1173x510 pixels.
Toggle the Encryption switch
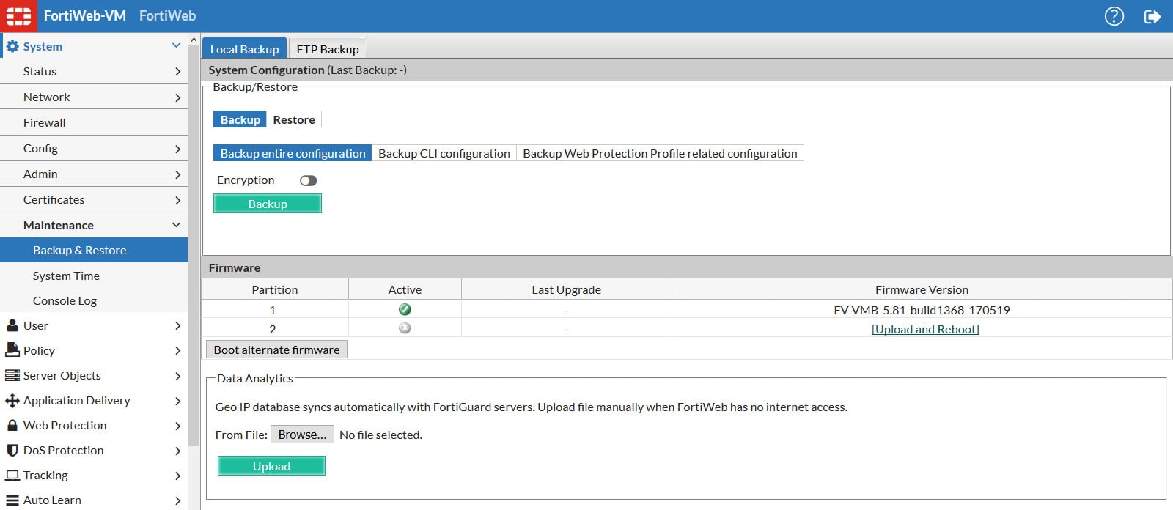pyautogui.click(x=308, y=180)
